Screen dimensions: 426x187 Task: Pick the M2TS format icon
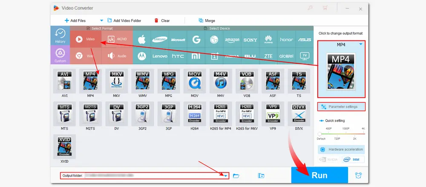click(90, 114)
